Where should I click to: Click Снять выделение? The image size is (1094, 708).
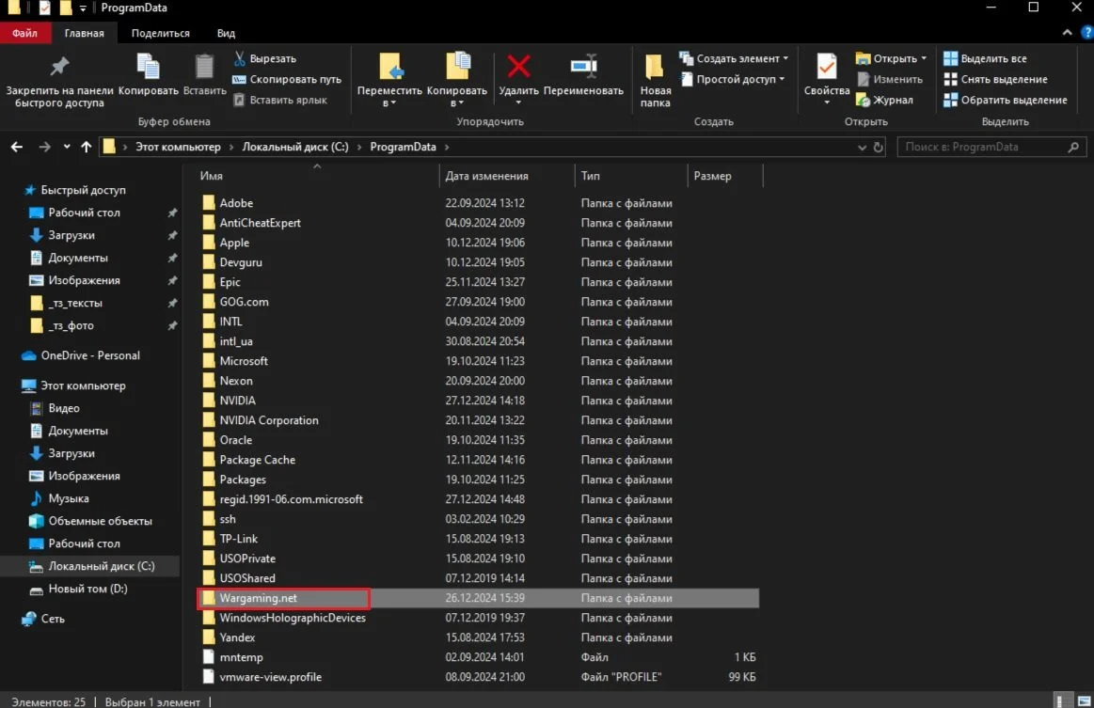pos(995,80)
